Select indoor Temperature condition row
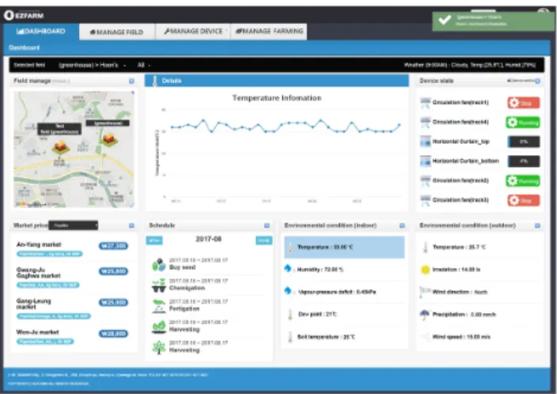Image resolution: width=557 pixels, height=394 pixels. 344,247
